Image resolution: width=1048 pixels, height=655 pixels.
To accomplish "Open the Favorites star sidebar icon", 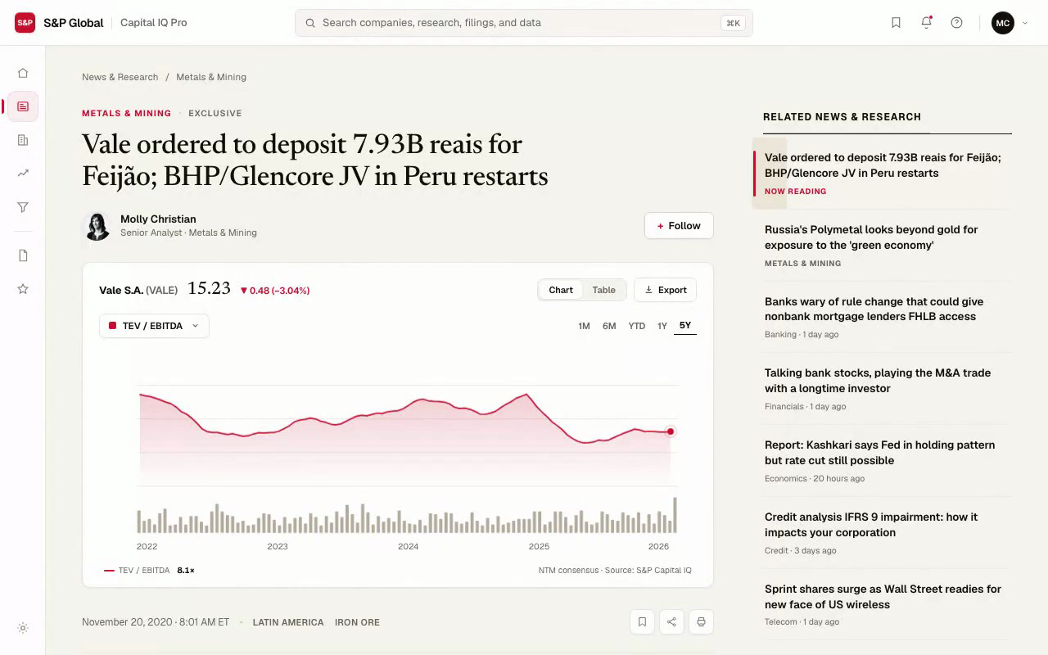I will click(x=23, y=289).
